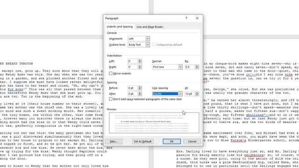Adjust the Left indentation spinner arrows
The height and width of the screenshot is (168, 299).
[x=140, y=61]
